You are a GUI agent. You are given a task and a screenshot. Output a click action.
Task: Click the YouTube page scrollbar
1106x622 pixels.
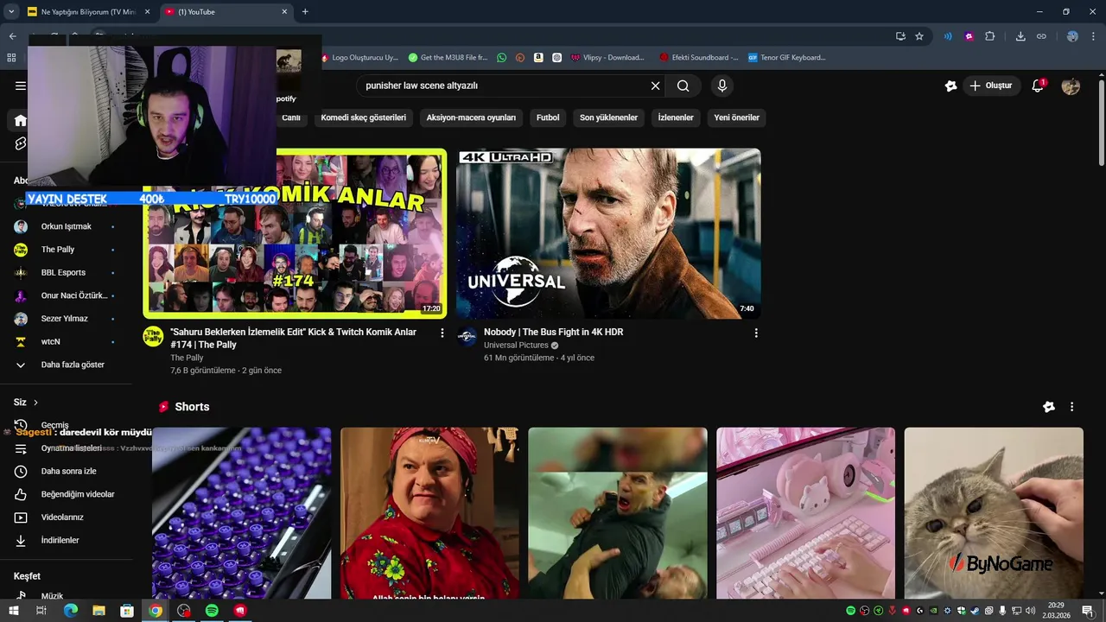pos(1101,122)
